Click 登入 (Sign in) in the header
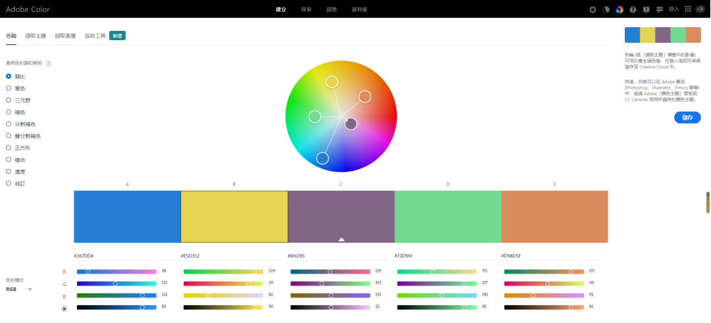 pyautogui.click(x=674, y=9)
